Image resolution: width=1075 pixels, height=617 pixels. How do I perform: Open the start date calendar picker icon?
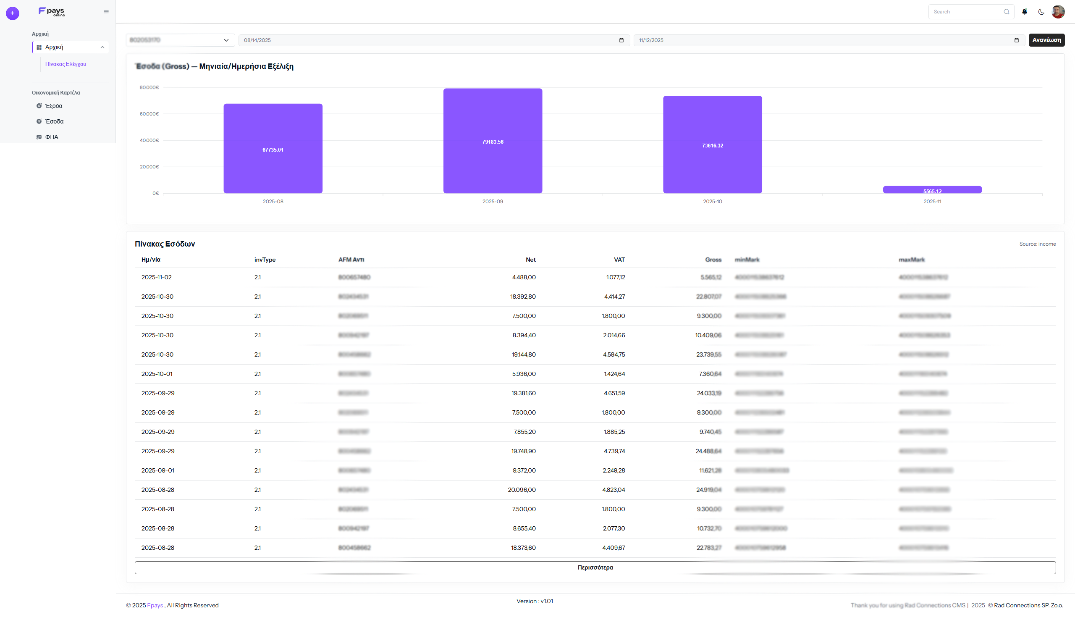pos(621,40)
